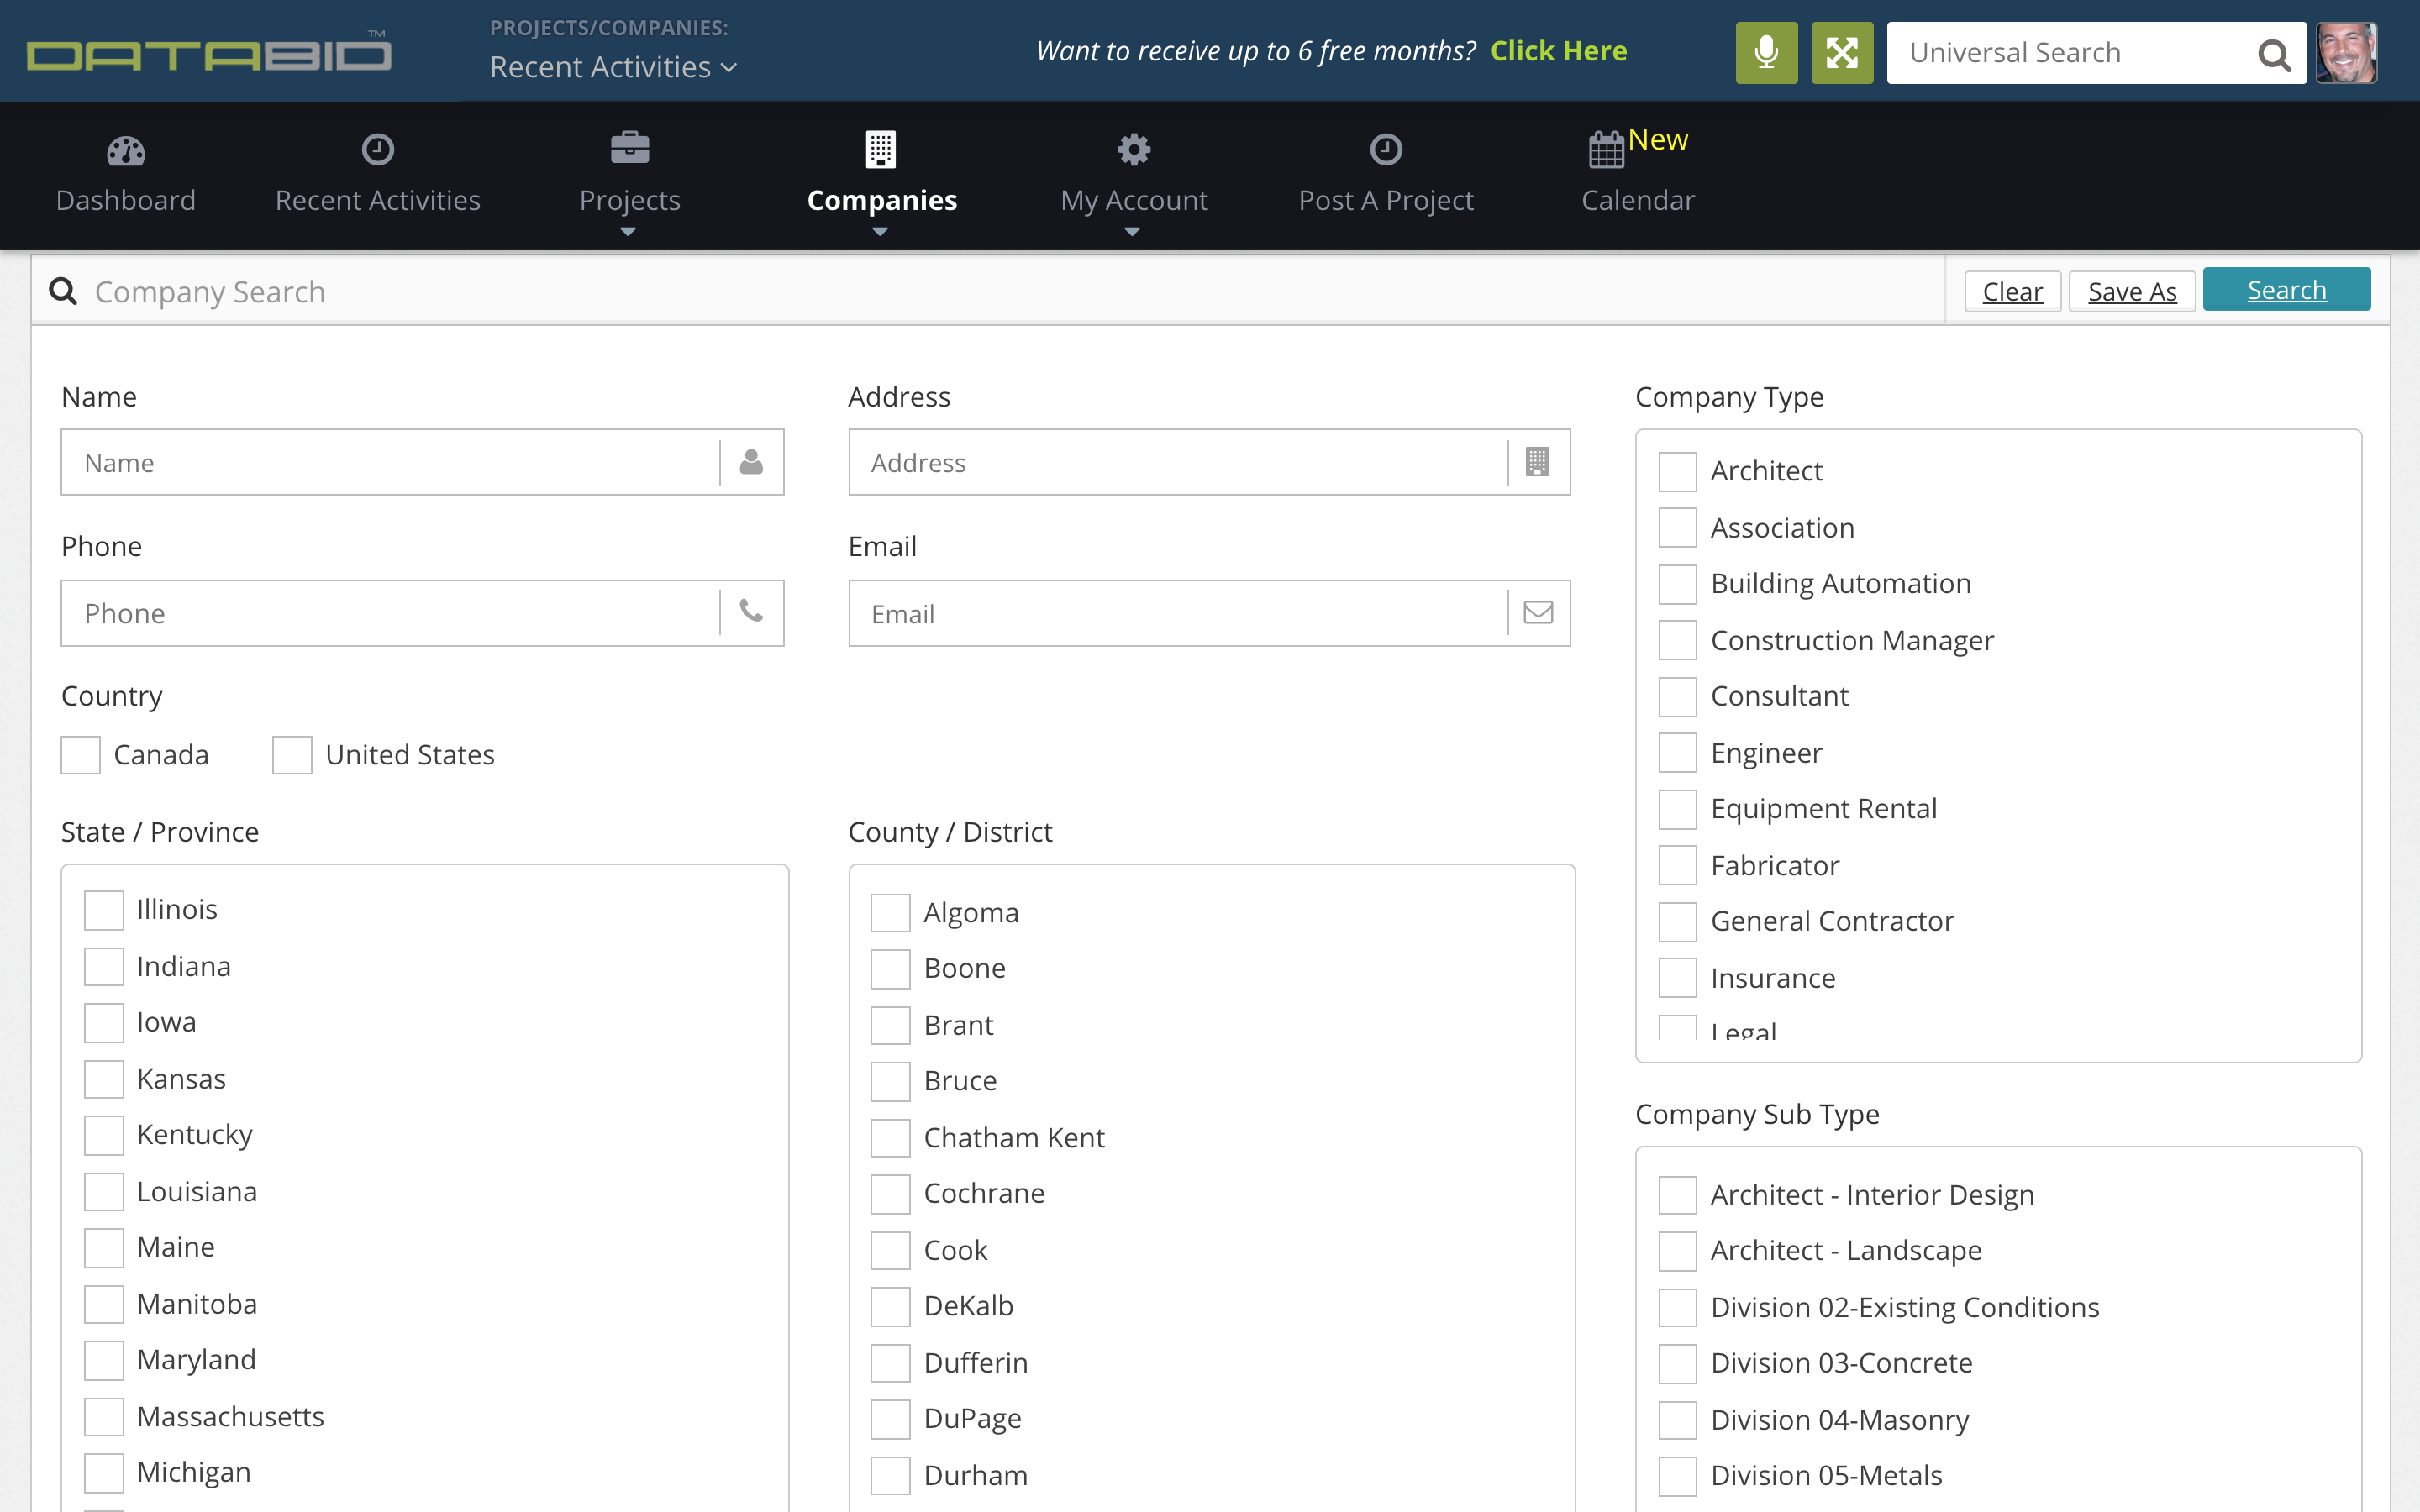Click the Universal Search magnifier icon
Image resolution: width=2420 pixels, height=1512 pixels.
pos(2273,54)
